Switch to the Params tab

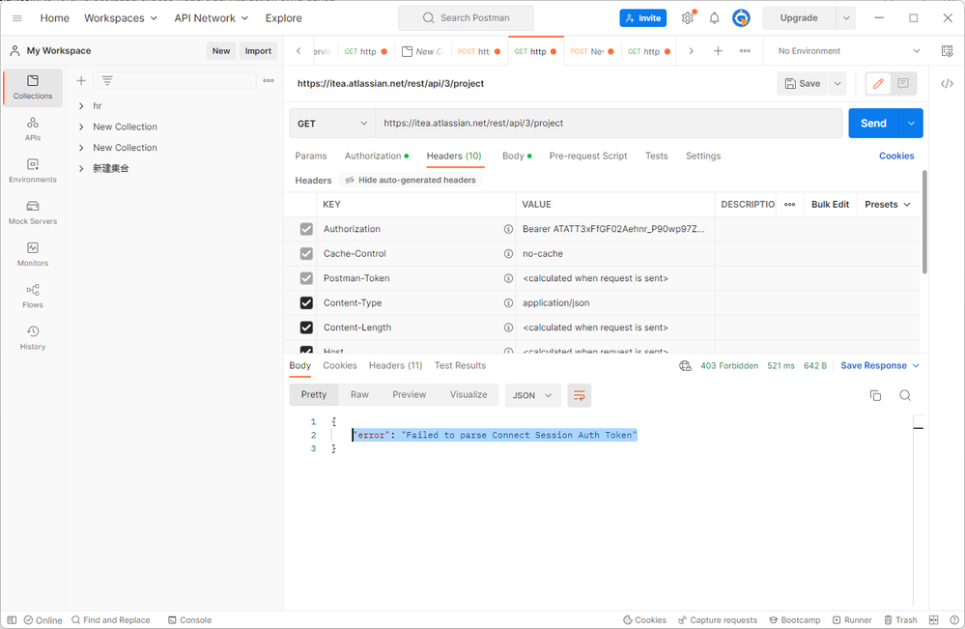pos(311,157)
